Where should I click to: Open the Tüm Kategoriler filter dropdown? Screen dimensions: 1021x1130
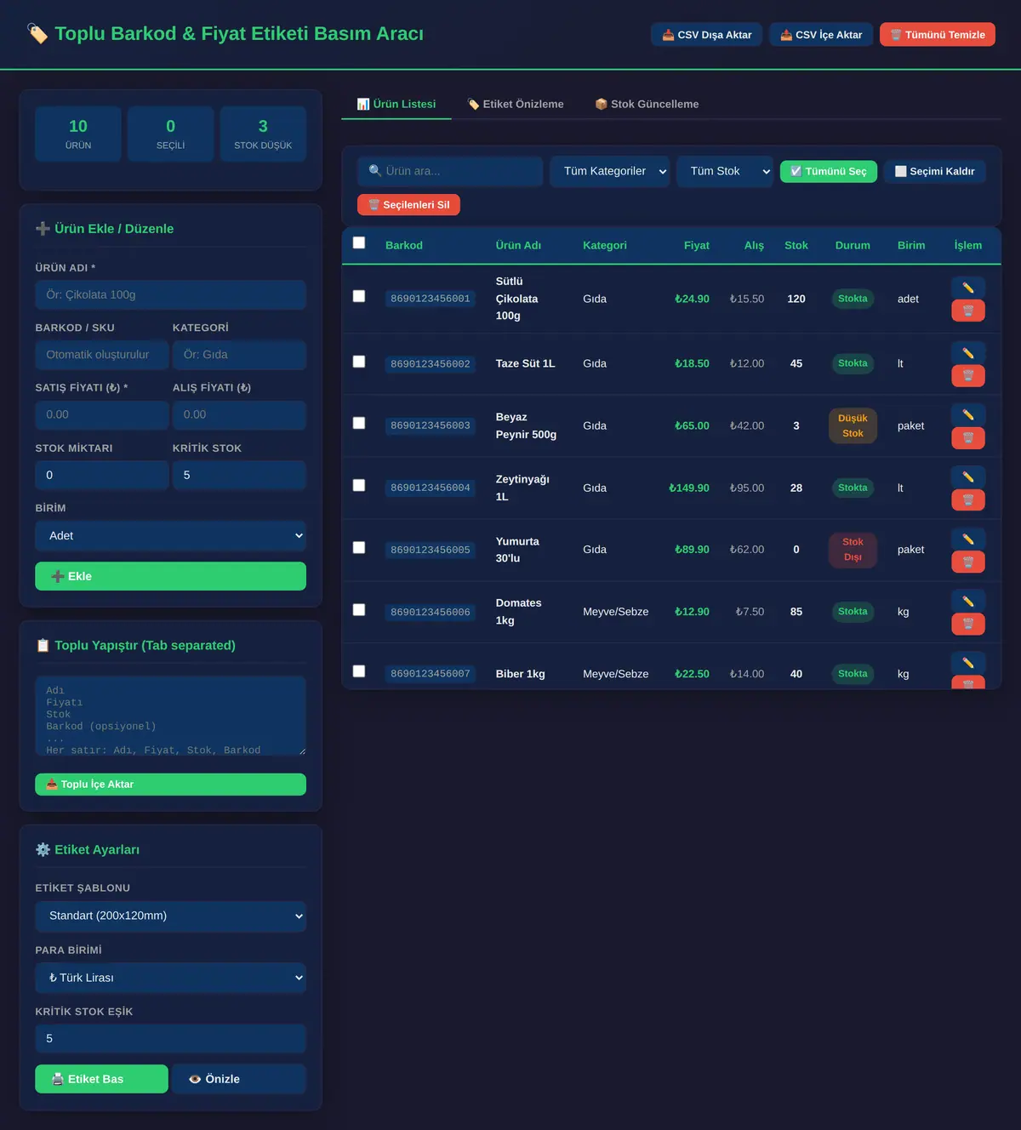point(610,171)
